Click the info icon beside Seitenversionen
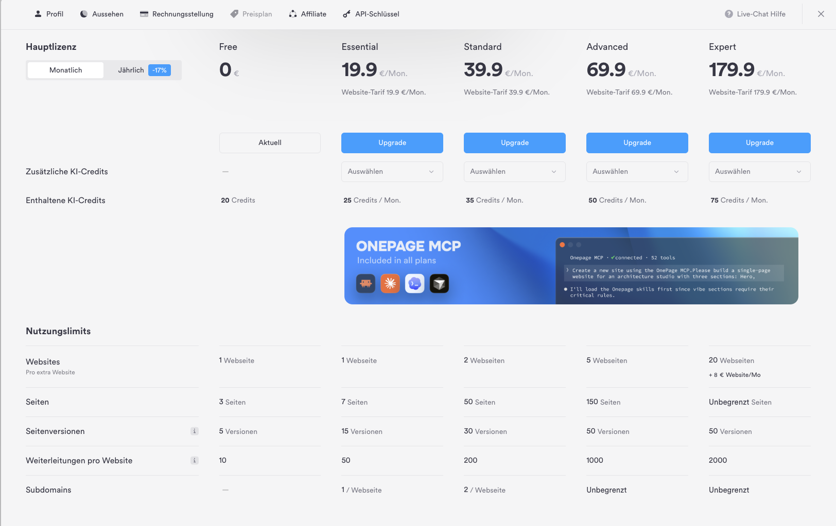The image size is (836, 526). [195, 431]
